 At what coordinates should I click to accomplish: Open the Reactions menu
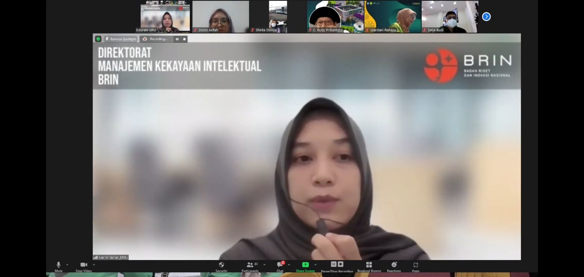coord(394,265)
